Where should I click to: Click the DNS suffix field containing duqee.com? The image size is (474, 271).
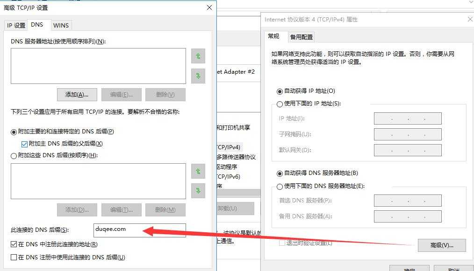[x=140, y=230]
